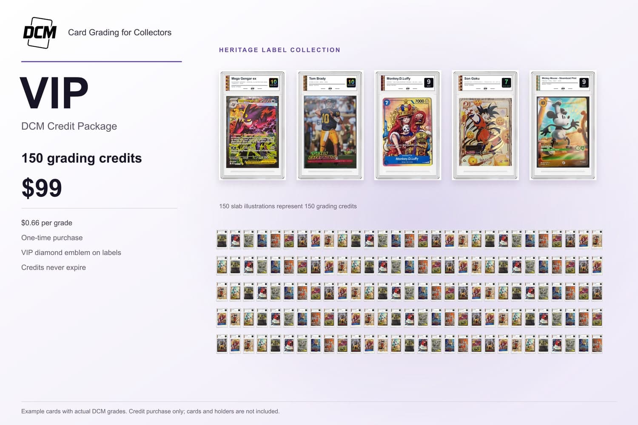Click the grade 9 badge on Monkey.D.Luffy label
This screenshot has height=425, width=638.
click(429, 82)
